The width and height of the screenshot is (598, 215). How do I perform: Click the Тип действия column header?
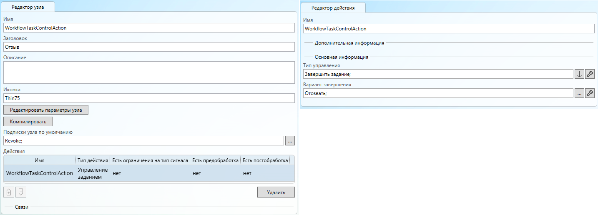pos(93,160)
